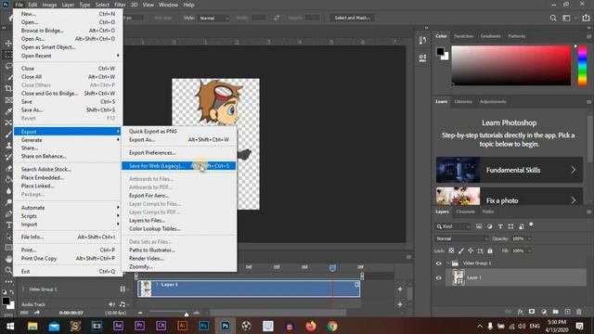Select the Zoom tool

coord(8,270)
